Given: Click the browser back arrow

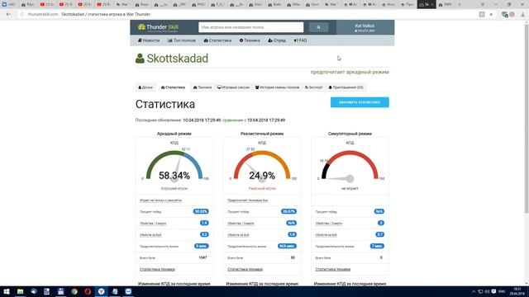Looking at the screenshot, I should click(x=8, y=14).
